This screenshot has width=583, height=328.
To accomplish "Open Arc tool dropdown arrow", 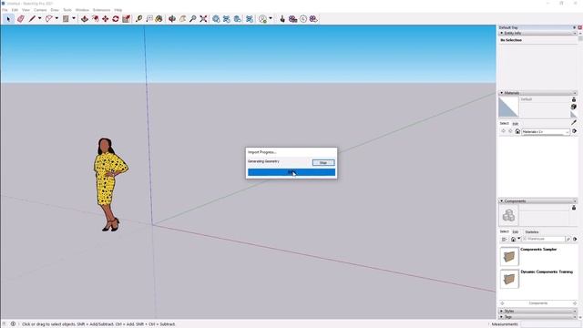I will click(56, 18).
